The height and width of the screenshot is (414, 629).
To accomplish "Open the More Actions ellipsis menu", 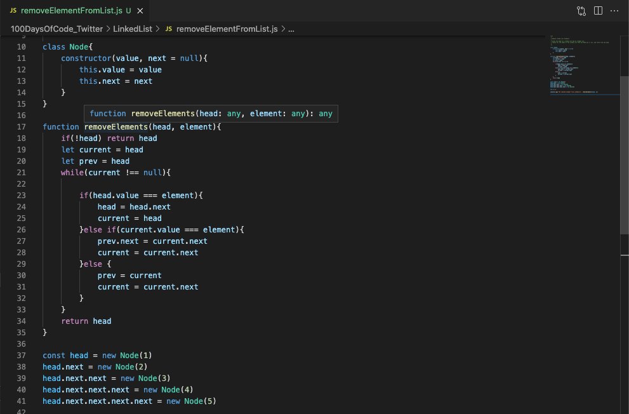I will [x=614, y=11].
